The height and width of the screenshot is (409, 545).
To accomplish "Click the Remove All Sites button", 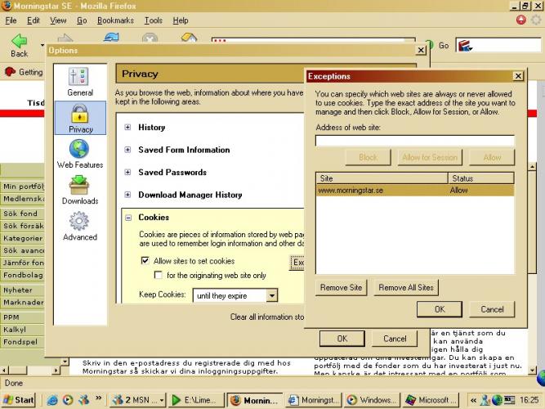I will click(406, 287).
